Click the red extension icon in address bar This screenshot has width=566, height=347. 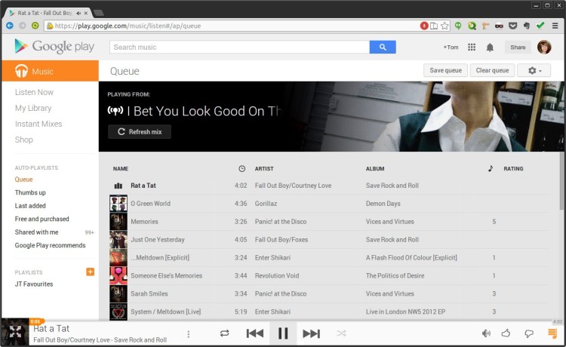tap(424, 26)
